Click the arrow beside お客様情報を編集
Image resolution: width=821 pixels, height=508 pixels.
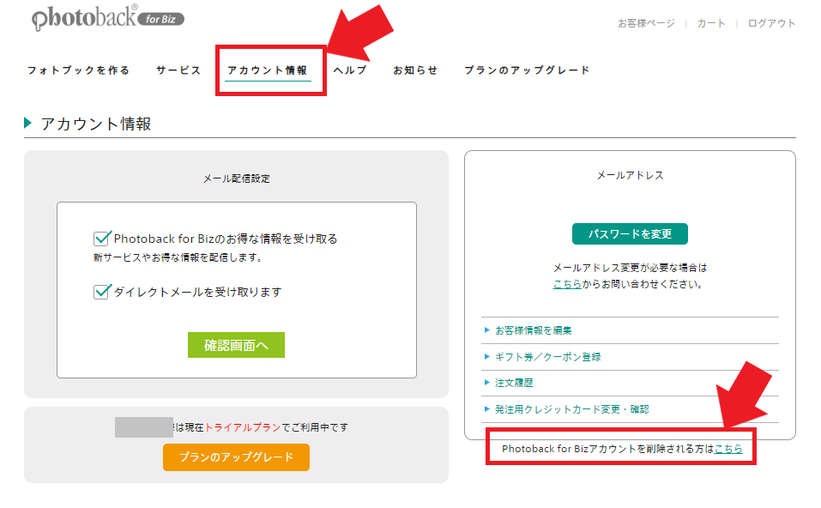click(x=487, y=330)
